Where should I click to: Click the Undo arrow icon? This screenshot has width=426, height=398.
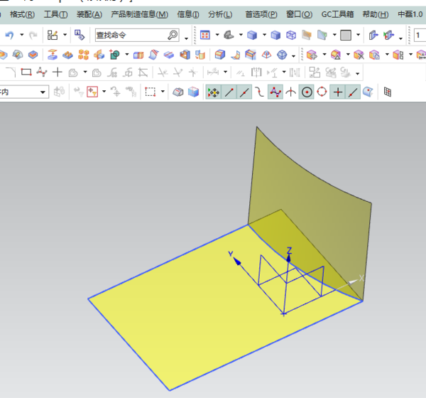(x=9, y=35)
